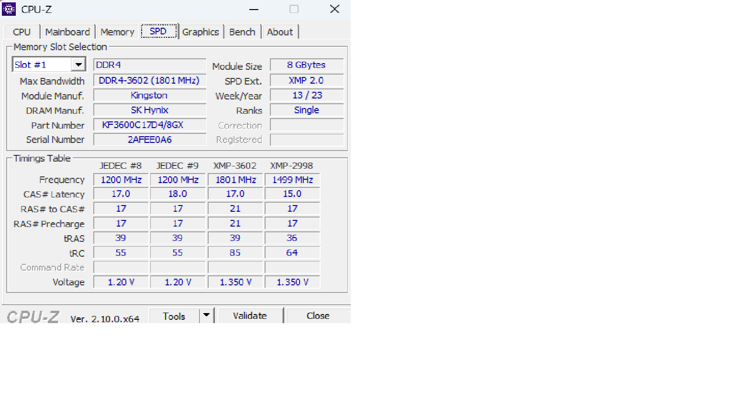Viewport: 735px width, 413px height.
Task: Click XMP-3602 RAS# to CAS# value 21
Action: tap(235, 209)
